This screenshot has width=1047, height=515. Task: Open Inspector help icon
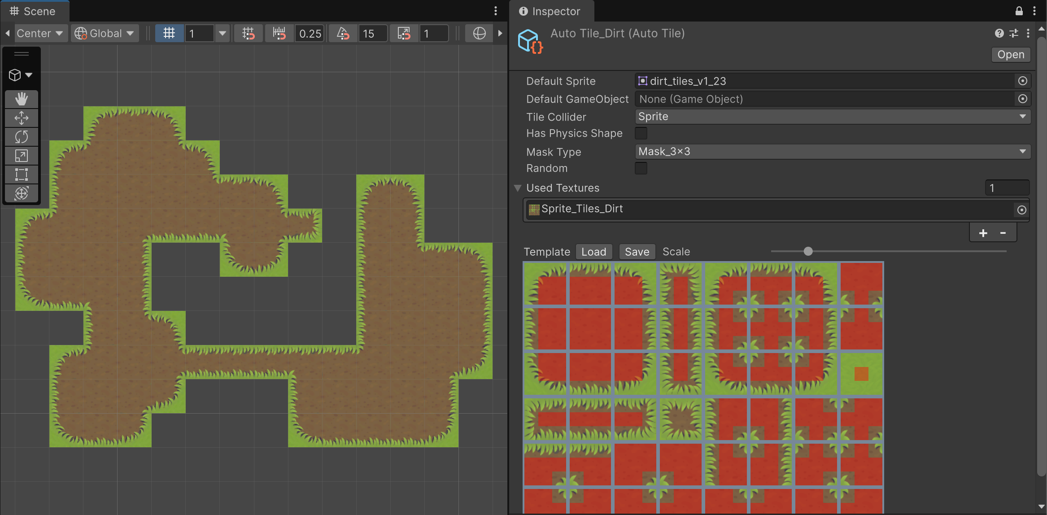tap(999, 33)
